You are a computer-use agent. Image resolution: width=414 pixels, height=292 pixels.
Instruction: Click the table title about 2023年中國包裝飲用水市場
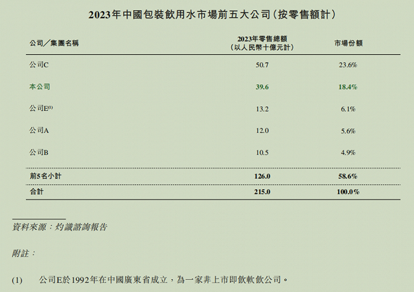(212, 15)
